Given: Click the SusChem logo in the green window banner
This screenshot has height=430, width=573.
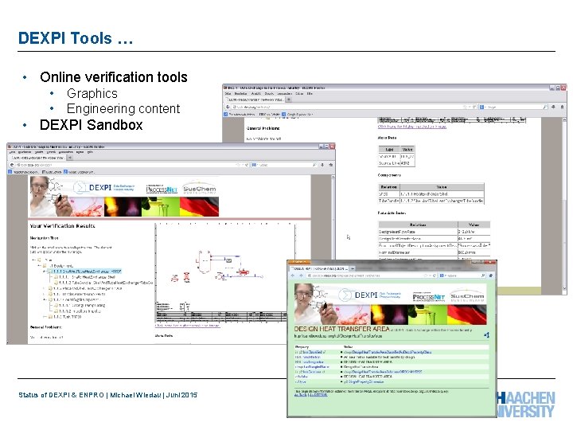Looking at the screenshot, I should pos(467,295).
